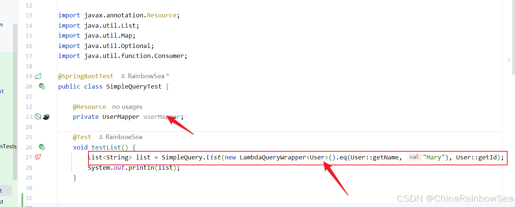Image resolution: width=515 pixels, height=207 pixels.
Task: Click the author icon next to @Test
Action: tap(101, 137)
